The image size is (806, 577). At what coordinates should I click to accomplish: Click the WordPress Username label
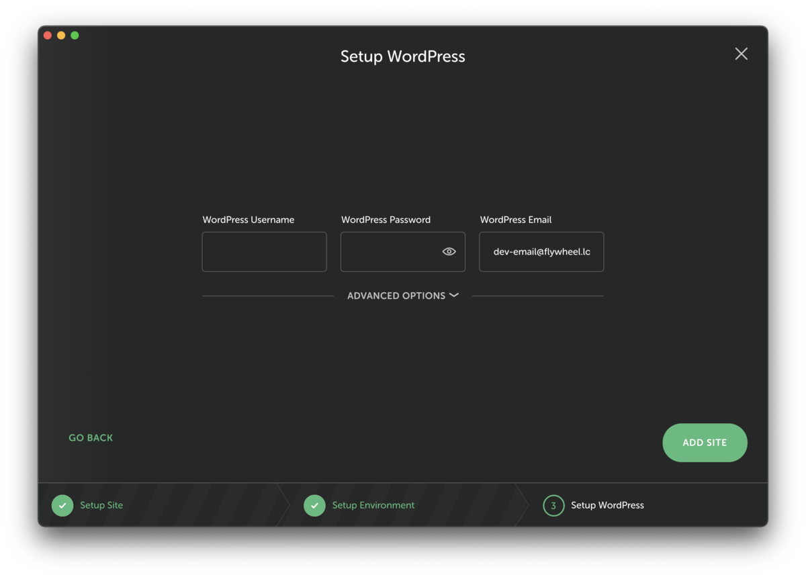click(x=249, y=220)
